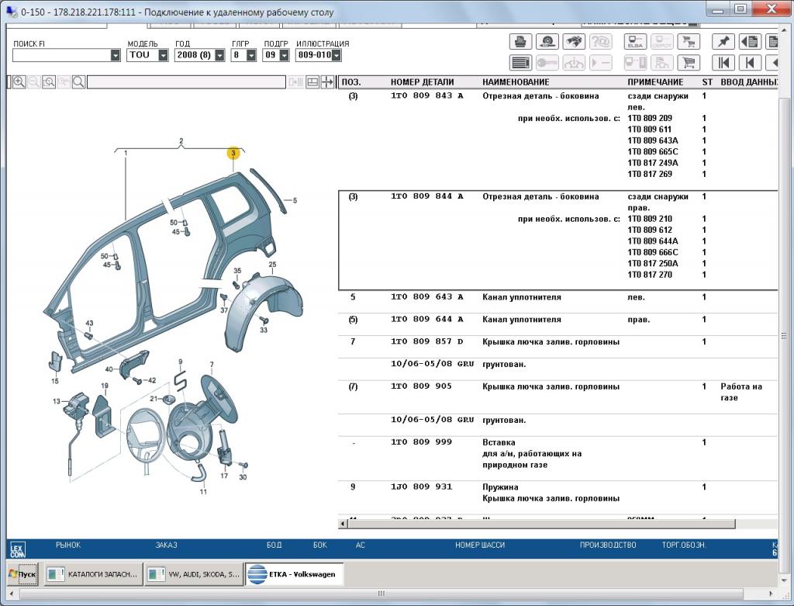Switch to VW, AUDI, SKODA taskbar window
Screen dimensions: 794x606
point(195,574)
